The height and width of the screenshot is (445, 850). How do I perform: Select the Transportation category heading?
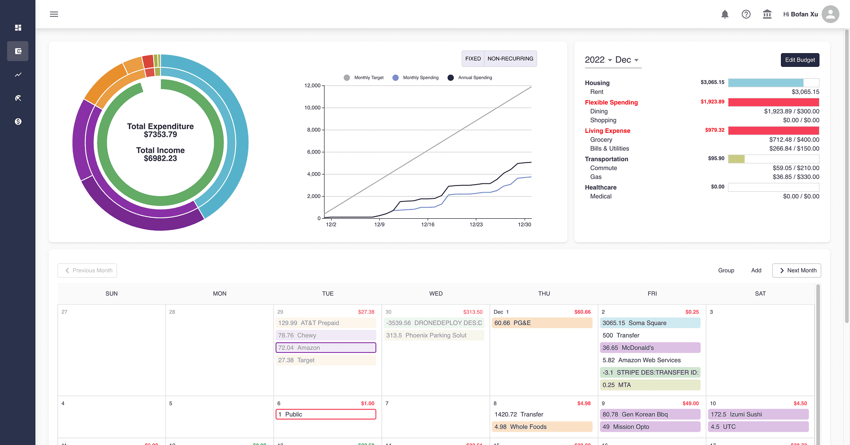(607, 159)
